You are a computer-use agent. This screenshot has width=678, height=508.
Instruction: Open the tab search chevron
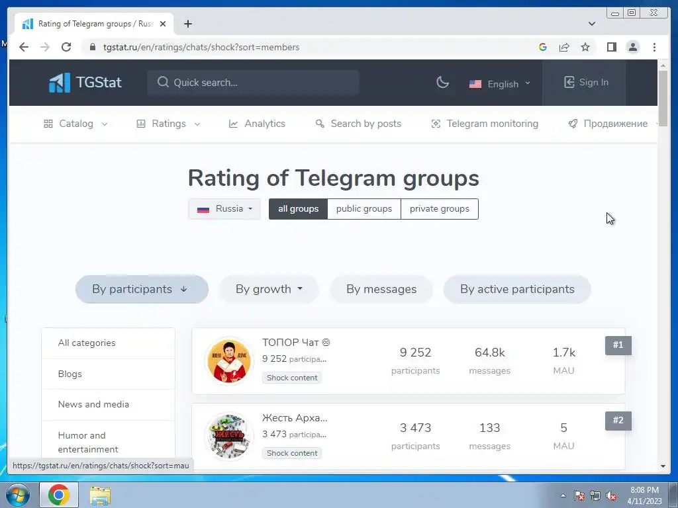point(592,24)
